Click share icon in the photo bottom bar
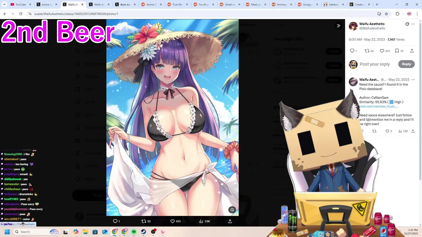The width and height of the screenshot is (422, 237). (230, 221)
